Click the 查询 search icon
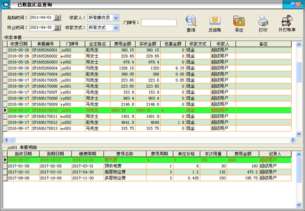This screenshot has height=211, width=305. coord(191,21)
